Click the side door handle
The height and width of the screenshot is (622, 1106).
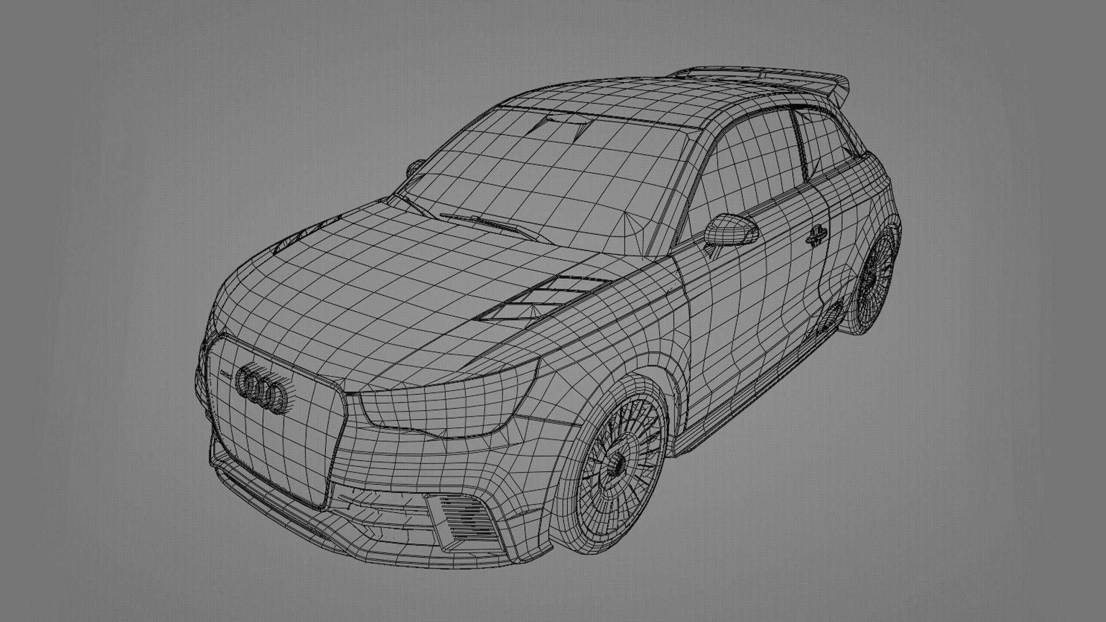(816, 235)
